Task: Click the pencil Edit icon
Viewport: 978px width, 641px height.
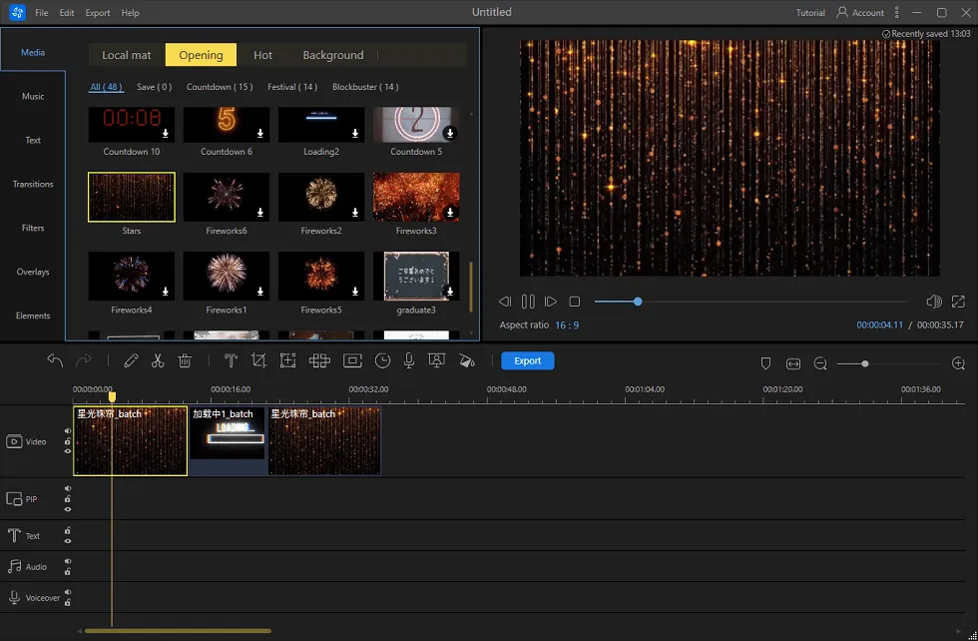Action: click(131, 361)
